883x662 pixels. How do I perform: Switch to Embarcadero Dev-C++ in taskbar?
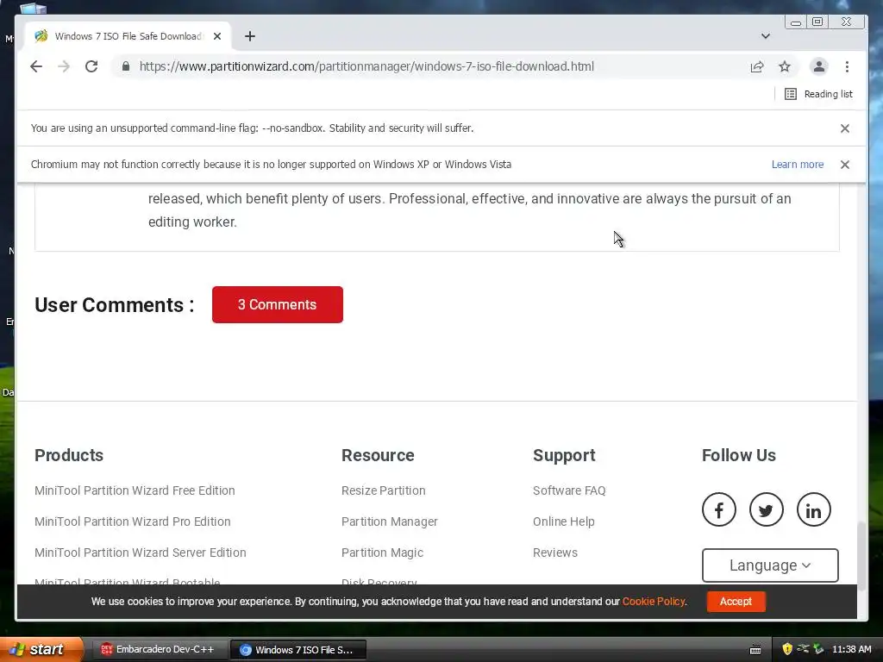158,649
